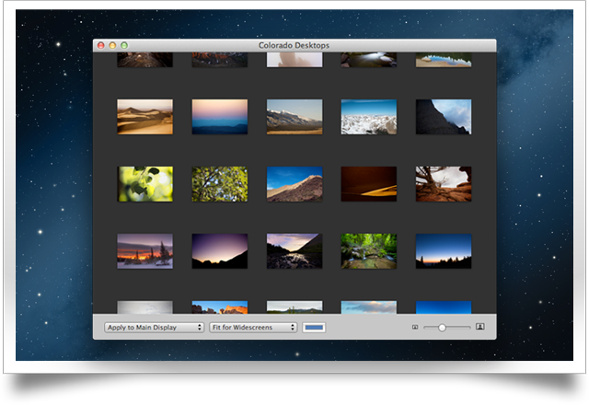589x405 pixels.
Task: Select the snow-capped mountain range wallpaper
Action: [294, 117]
